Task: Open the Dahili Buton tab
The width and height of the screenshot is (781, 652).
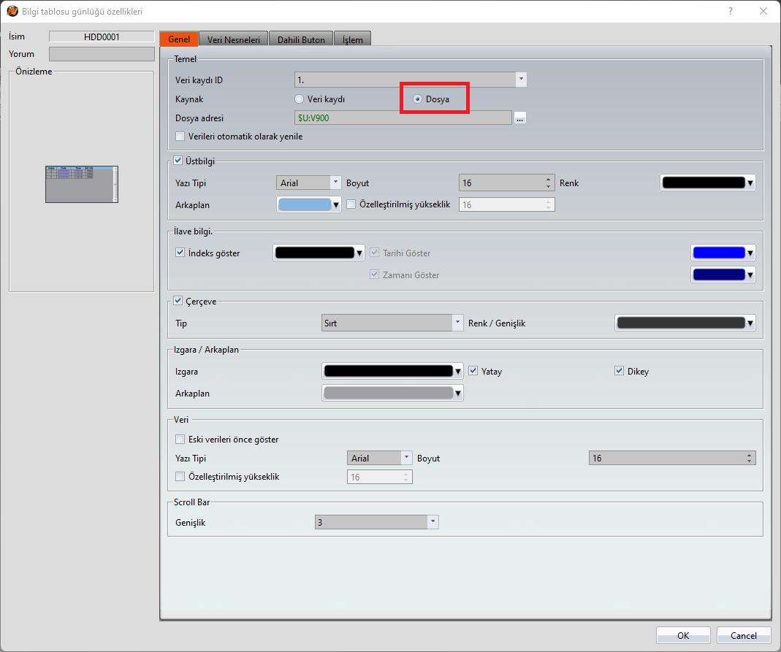Action: point(302,39)
